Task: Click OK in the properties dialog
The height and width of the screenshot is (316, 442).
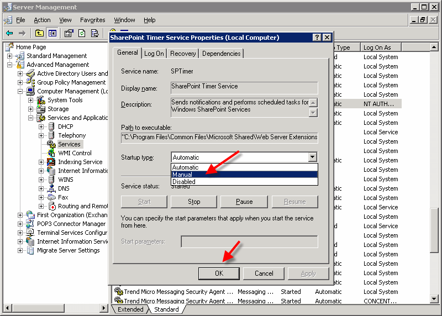Action: 219,273
